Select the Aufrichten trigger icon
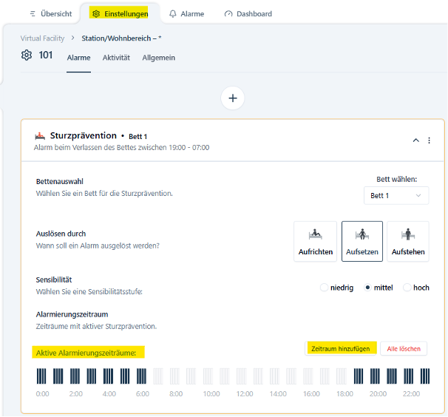 click(x=315, y=241)
